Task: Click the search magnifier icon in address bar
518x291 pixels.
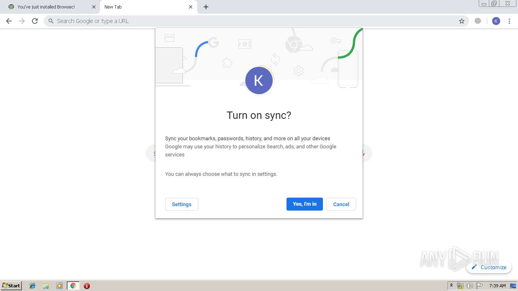Action: (x=51, y=21)
